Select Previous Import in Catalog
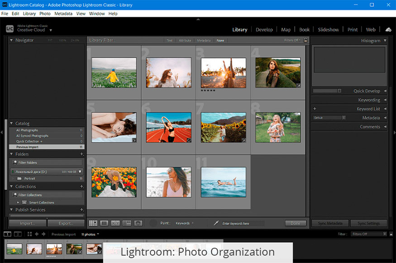The width and height of the screenshot is (396, 263). pyautogui.click(x=47, y=147)
